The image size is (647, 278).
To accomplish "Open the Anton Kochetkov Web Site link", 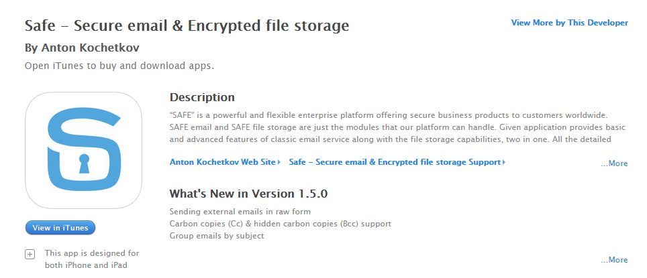I will click(x=222, y=162).
